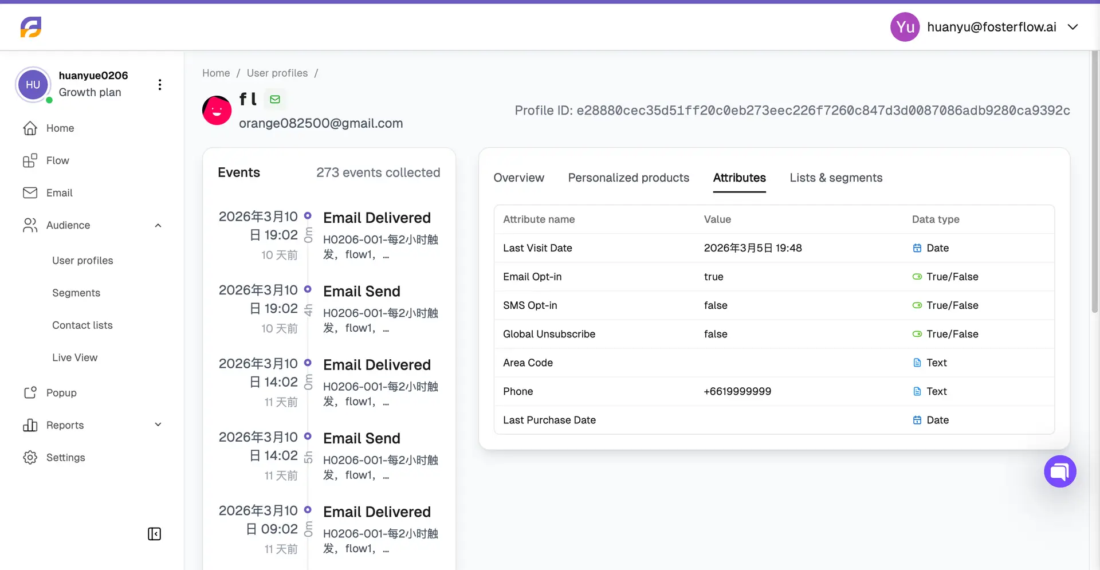Go to User profiles in sidebar

82,261
